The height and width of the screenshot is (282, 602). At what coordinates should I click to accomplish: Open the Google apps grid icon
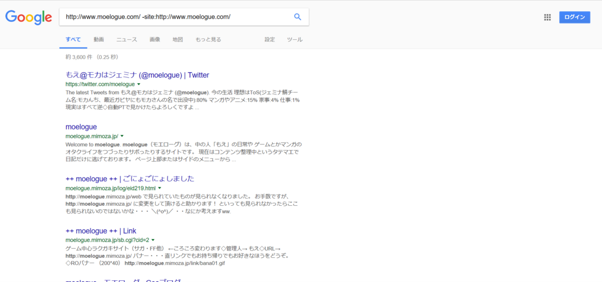pyautogui.click(x=547, y=17)
